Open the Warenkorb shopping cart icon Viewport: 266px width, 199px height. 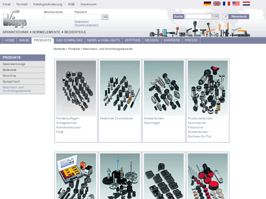(226, 16)
